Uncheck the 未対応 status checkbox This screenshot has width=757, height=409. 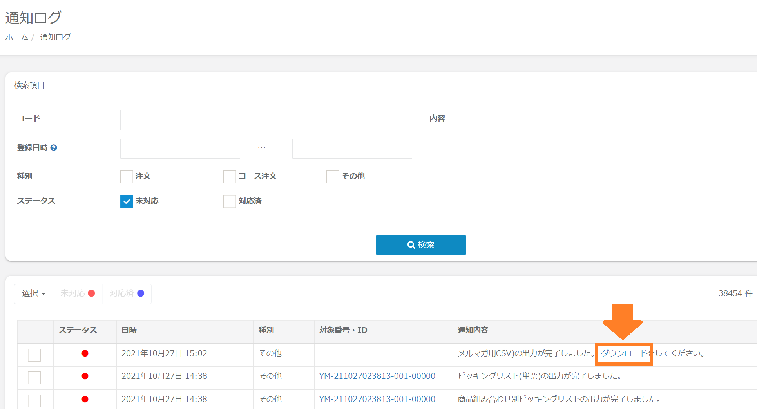127,201
